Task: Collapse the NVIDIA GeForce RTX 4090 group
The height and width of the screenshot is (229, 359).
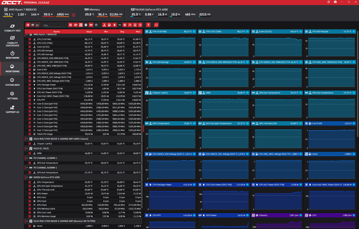Action: (x=26, y=177)
